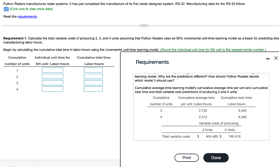279x167 pixels.
Task: Select individual unit time field for unit 3
Action: point(53,83)
